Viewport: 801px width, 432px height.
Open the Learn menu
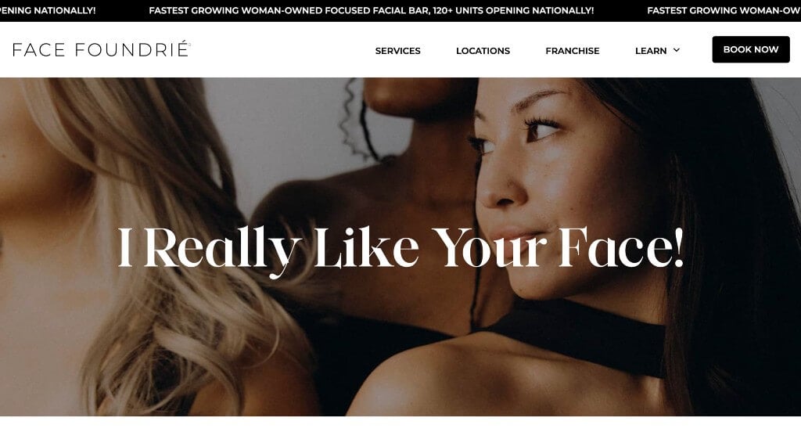651,51
